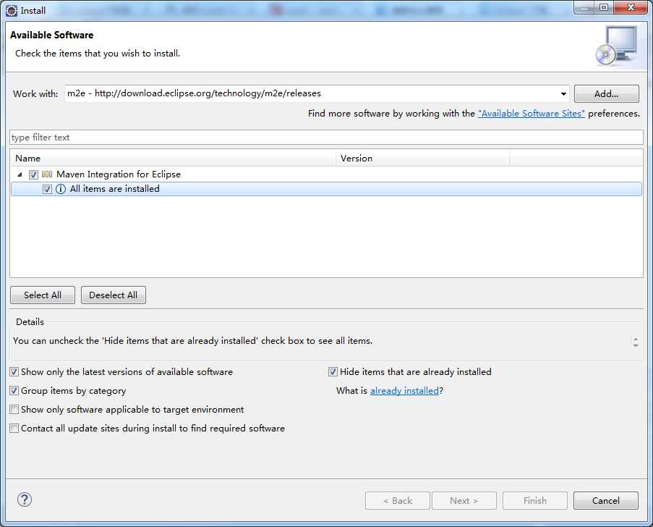The height and width of the screenshot is (527, 653).
Task: Click Deselect All button
Action: tap(114, 295)
